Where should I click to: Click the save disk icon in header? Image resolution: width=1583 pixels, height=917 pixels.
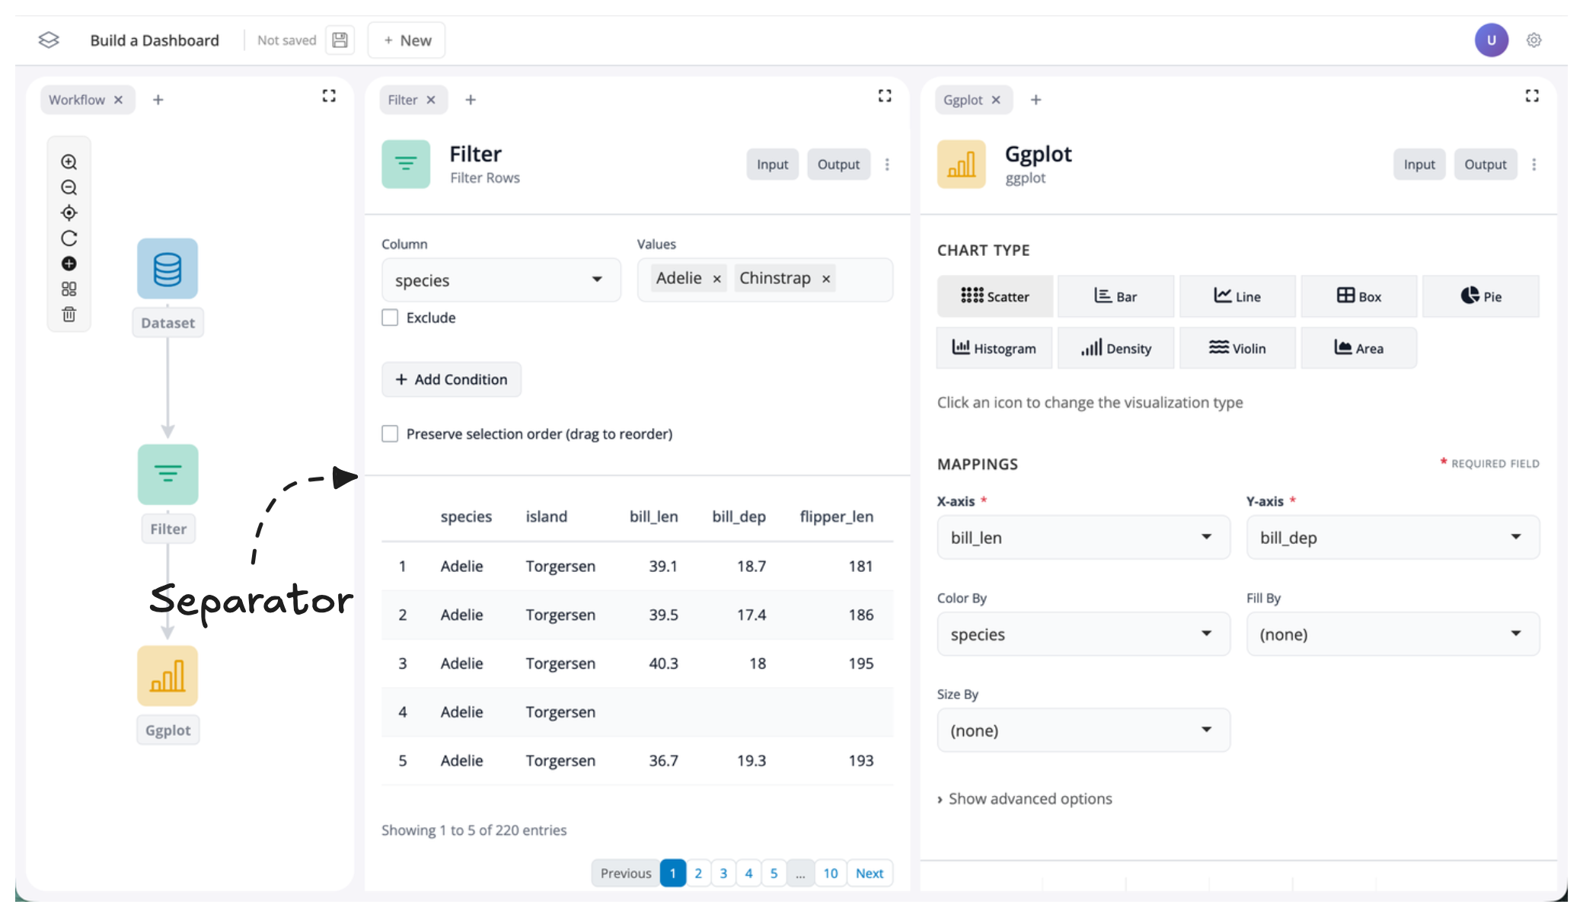point(340,40)
